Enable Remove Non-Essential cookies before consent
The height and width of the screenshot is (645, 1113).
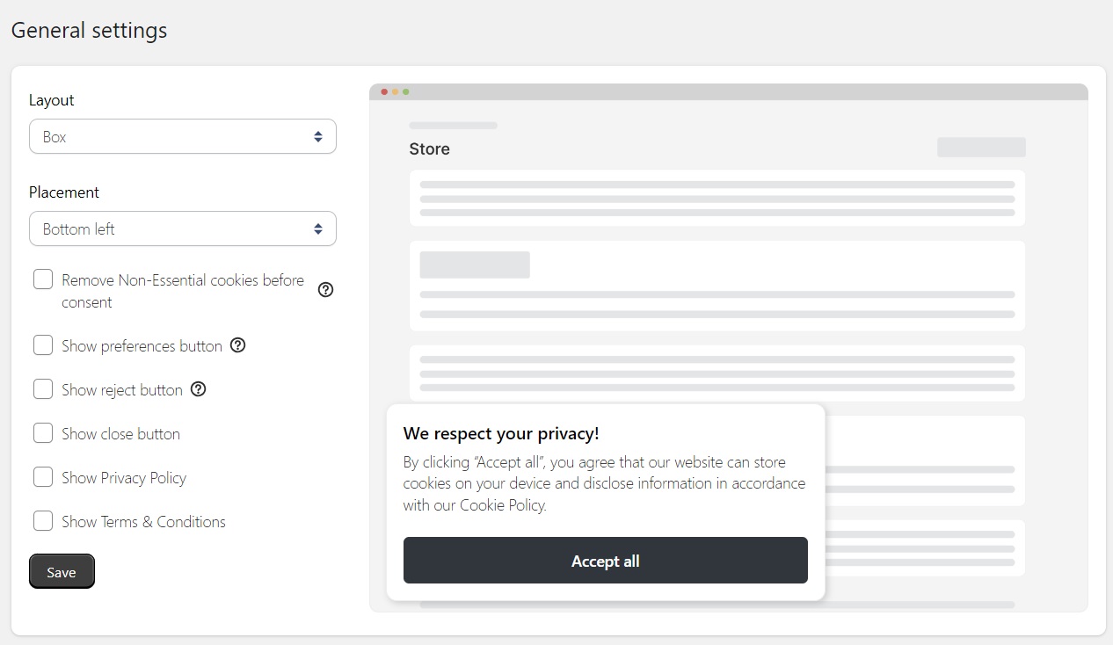coord(43,279)
